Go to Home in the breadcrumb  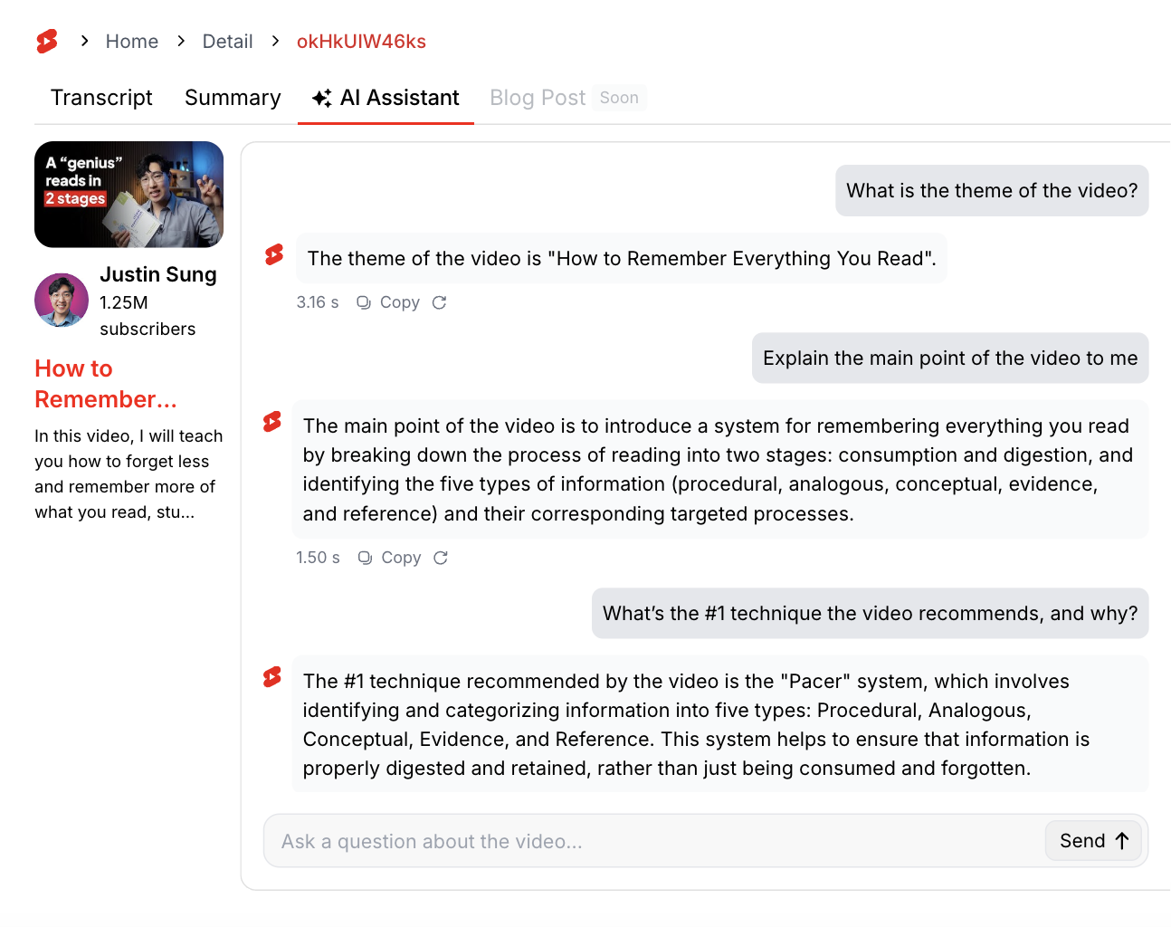(131, 42)
